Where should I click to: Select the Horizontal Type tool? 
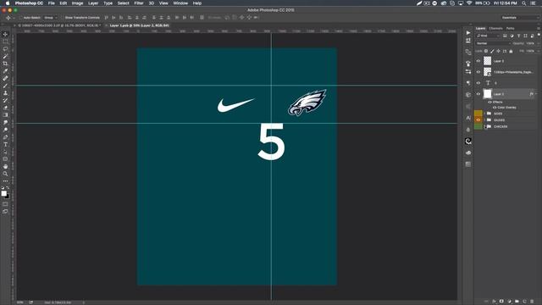[x=5, y=145]
